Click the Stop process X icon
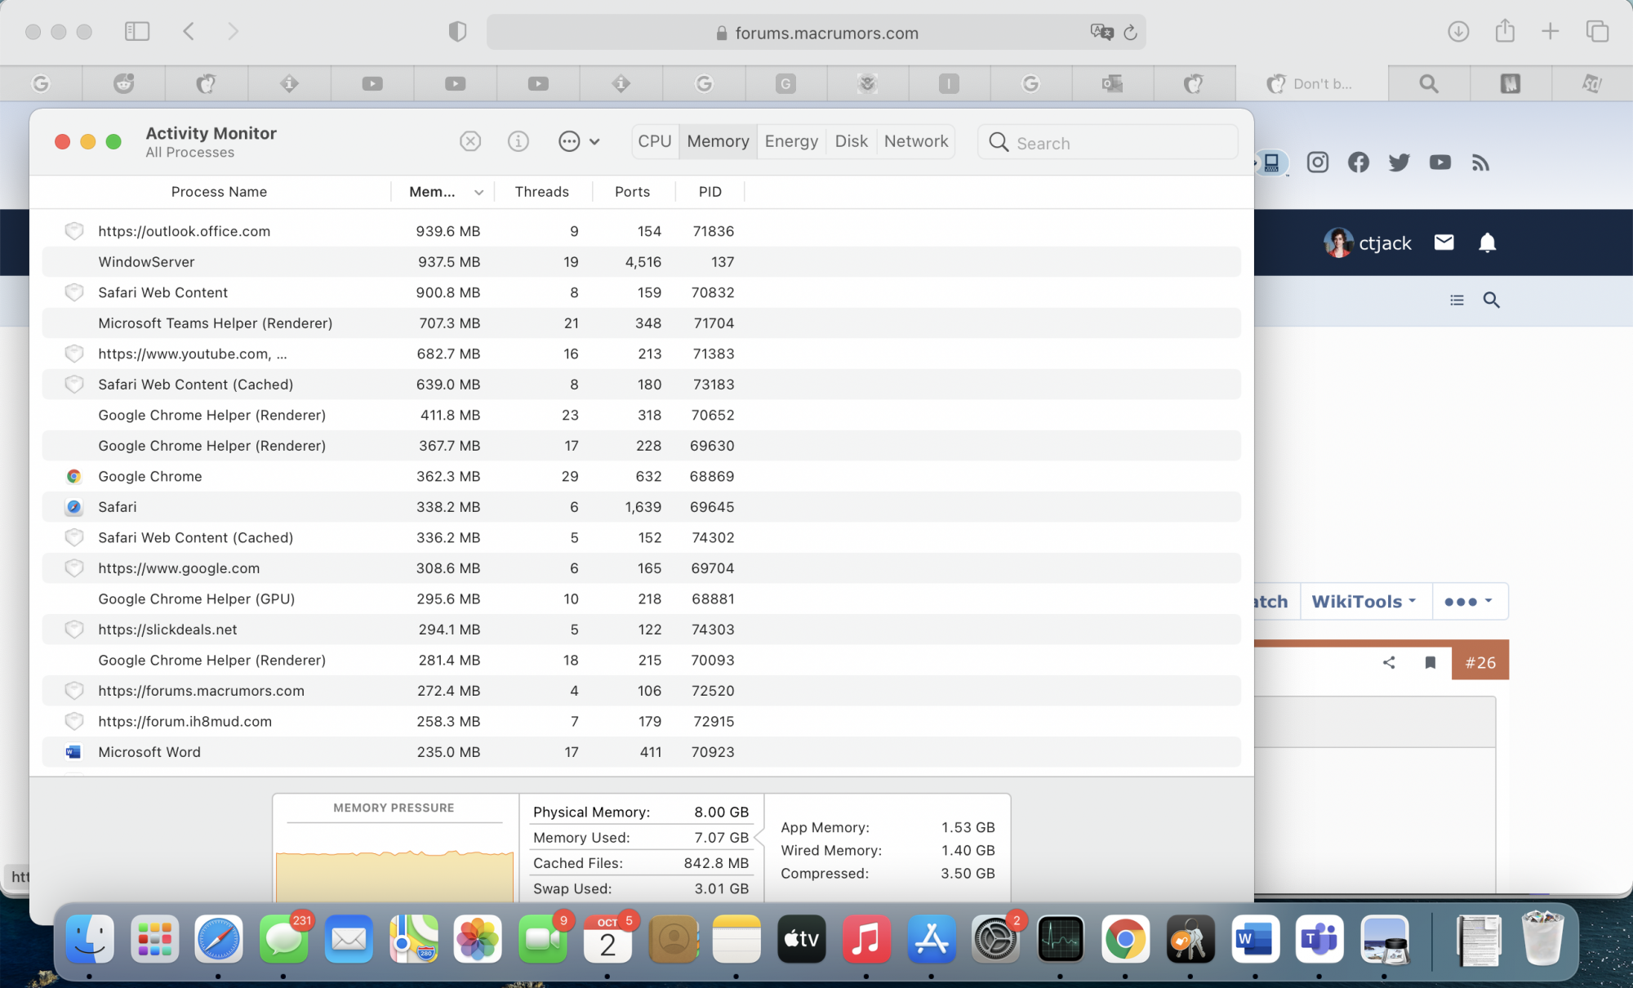Screen dimensions: 1633x988 (x=470, y=141)
